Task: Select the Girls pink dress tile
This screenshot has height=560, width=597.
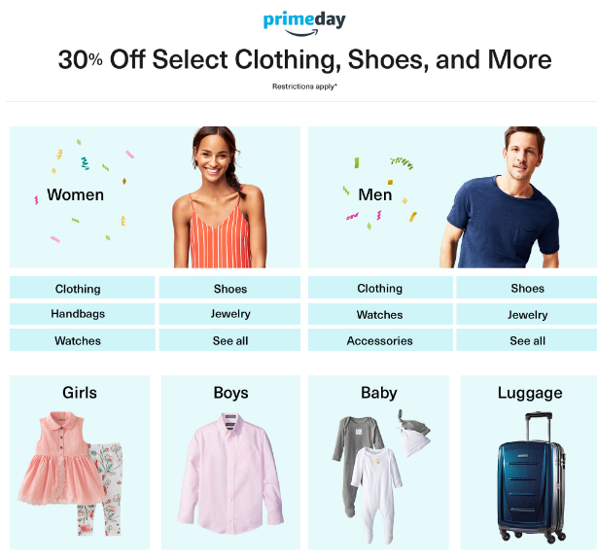Action: (x=80, y=462)
